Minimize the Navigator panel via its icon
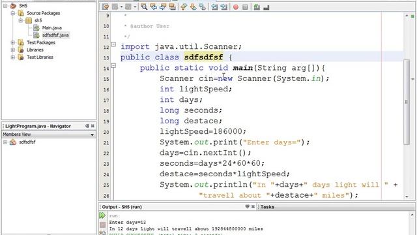 [x=87, y=126]
